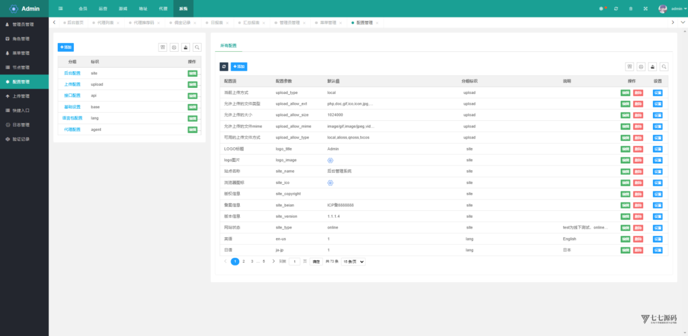The width and height of the screenshot is (688, 336).
Task: Toggle fullscreen with the expand icon
Action: [646, 8]
